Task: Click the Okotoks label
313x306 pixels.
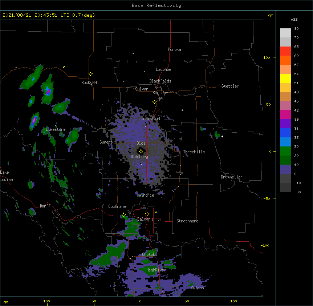Action: tap(150, 254)
